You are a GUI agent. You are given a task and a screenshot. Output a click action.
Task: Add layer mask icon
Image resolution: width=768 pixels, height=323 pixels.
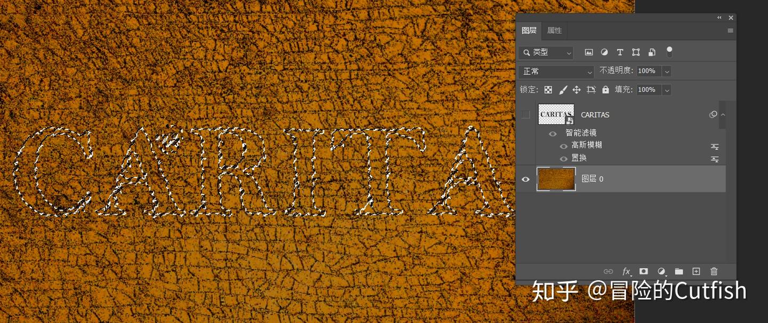point(644,271)
